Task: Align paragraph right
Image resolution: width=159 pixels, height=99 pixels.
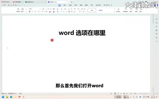Action: [x=67, y=12]
